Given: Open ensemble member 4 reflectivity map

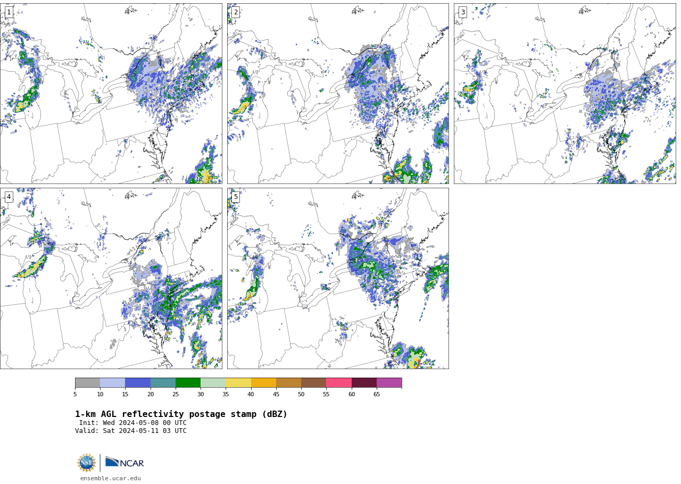Looking at the screenshot, I should [111, 278].
